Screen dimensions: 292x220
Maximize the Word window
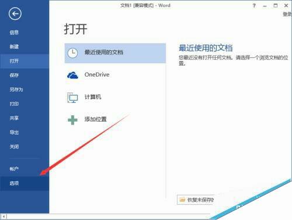pos(276,6)
